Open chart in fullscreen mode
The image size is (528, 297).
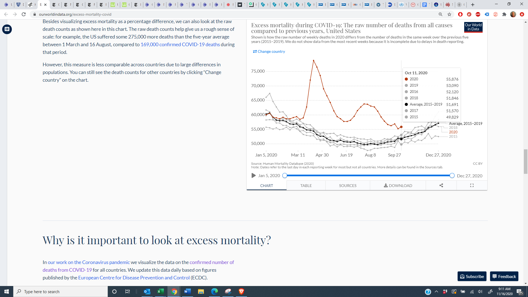click(472, 186)
